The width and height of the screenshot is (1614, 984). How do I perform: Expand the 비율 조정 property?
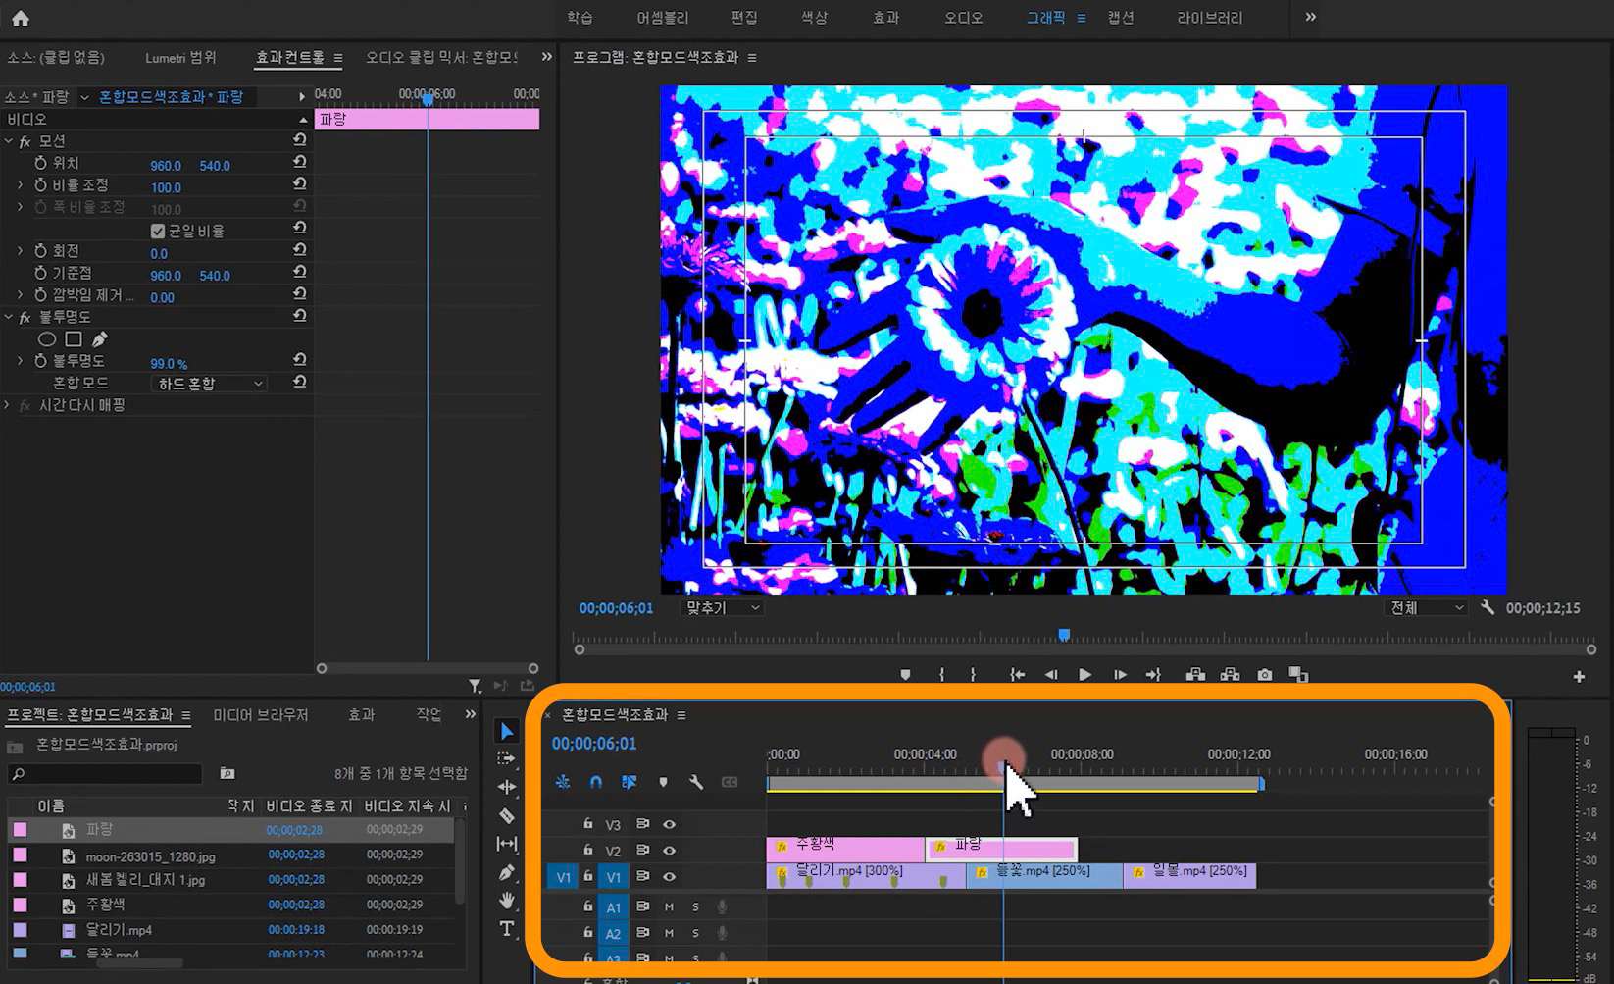[21, 184]
